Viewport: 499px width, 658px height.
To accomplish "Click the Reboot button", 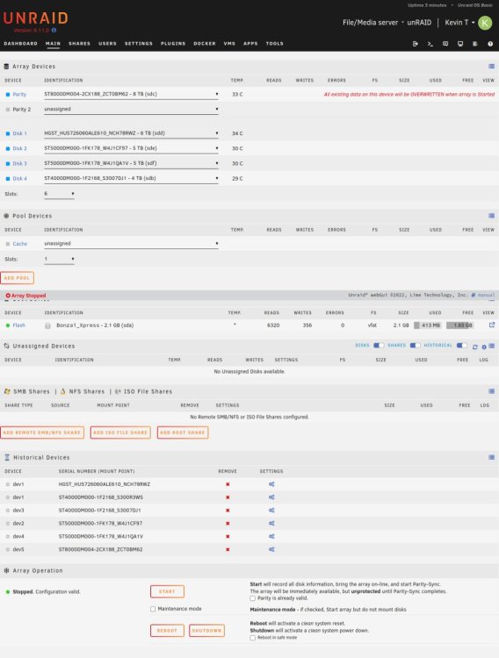I will (167, 631).
